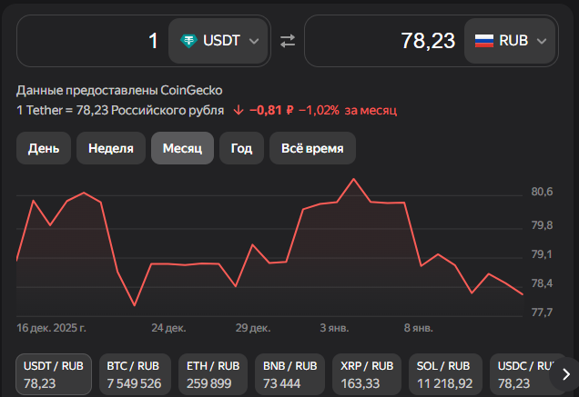
Task: Select the Месяц chart range
Action: tap(182, 148)
